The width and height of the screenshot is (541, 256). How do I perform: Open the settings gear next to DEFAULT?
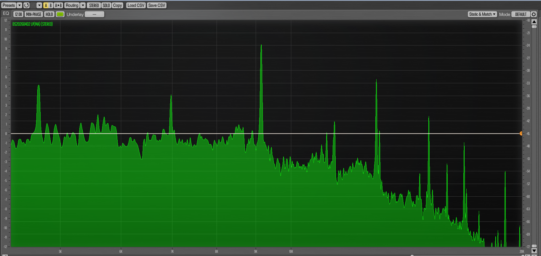534,14
